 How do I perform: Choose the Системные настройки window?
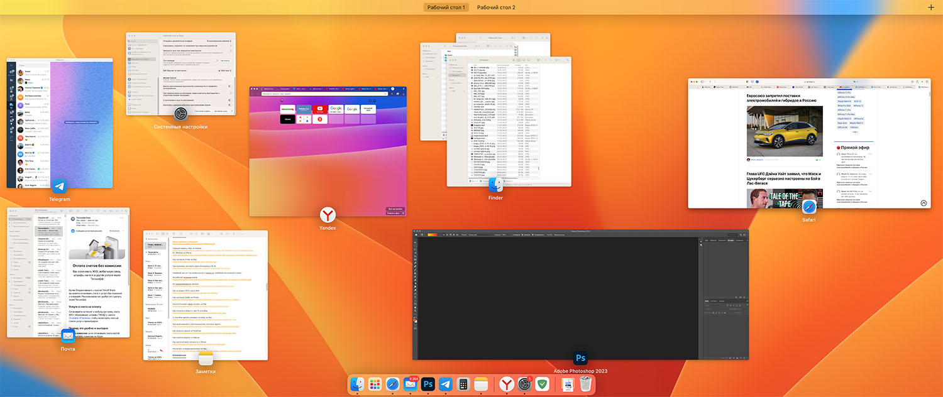coord(180,73)
